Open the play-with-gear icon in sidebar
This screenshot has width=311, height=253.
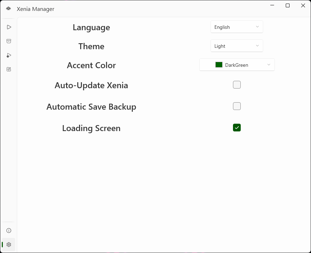pyautogui.click(x=9, y=55)
